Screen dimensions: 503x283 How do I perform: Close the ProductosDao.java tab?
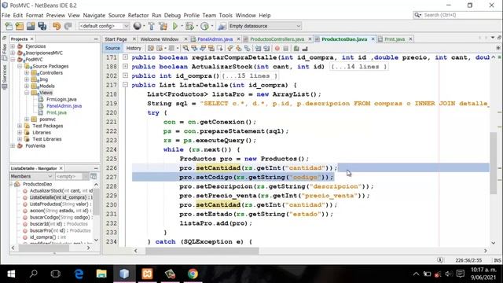pyautogui.click(x=373, y=39)
